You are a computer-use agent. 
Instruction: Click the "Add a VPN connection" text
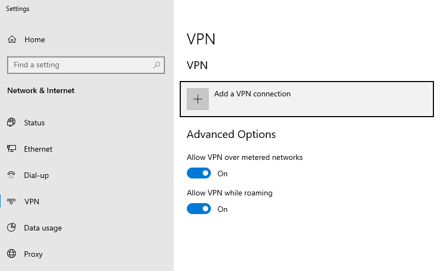click(x=252, y=94)
